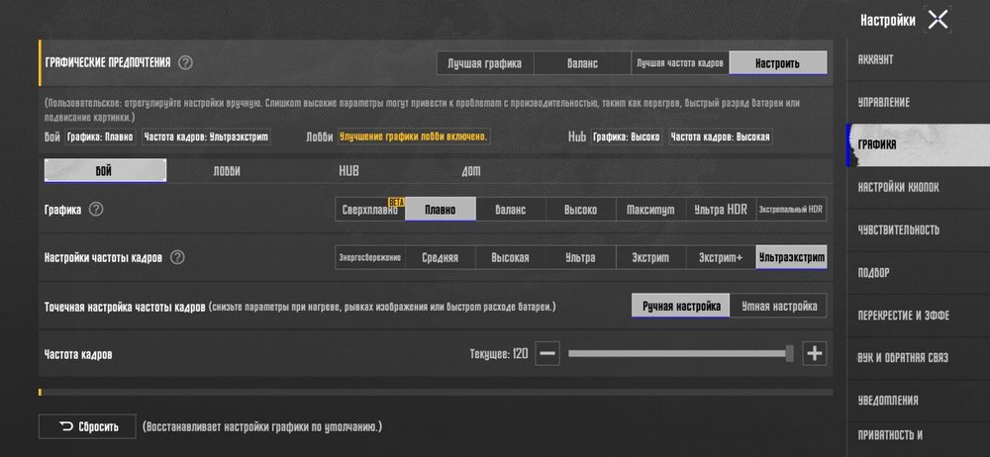The height and width of the screenshot is (457, 990).
Task: Select Баланс graphics preference preset
Action: 582,63
